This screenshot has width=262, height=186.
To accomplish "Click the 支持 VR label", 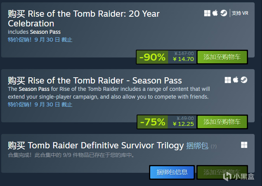I will pos(240,13).
